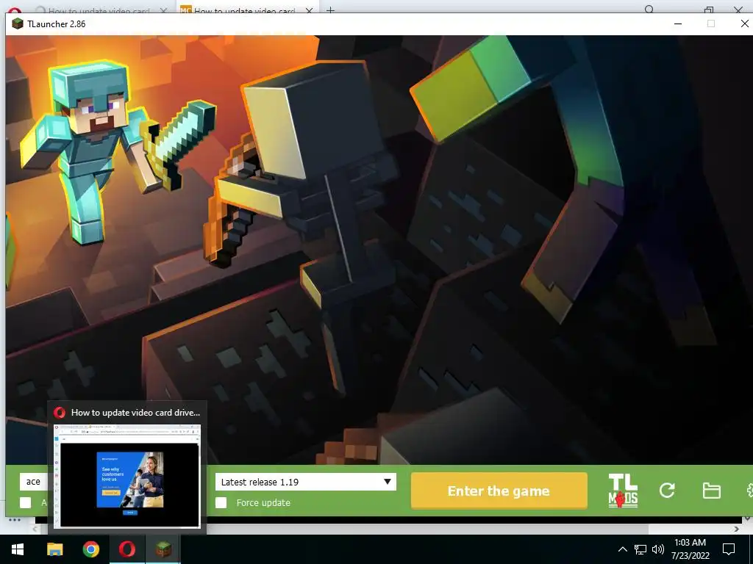Click the Opera horizontal scrollbar right arrow
Image resolution: width=753 pixels, height=564 pixels.
click(737, 529)
